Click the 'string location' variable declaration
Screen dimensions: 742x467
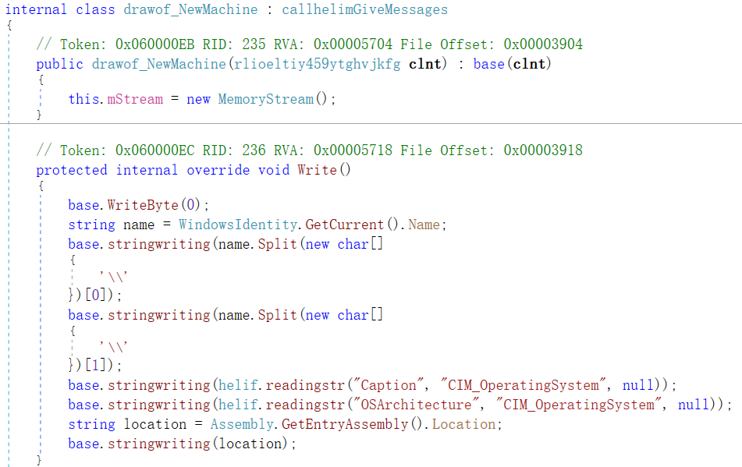pos(127,424)
